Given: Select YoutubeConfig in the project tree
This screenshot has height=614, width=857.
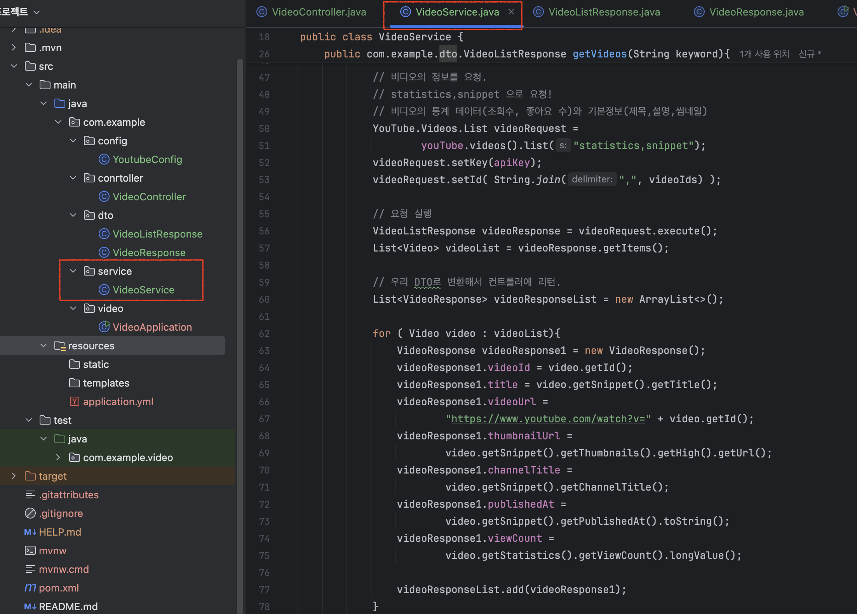Looking at the screenshot, I should click(x=147, y=160).
